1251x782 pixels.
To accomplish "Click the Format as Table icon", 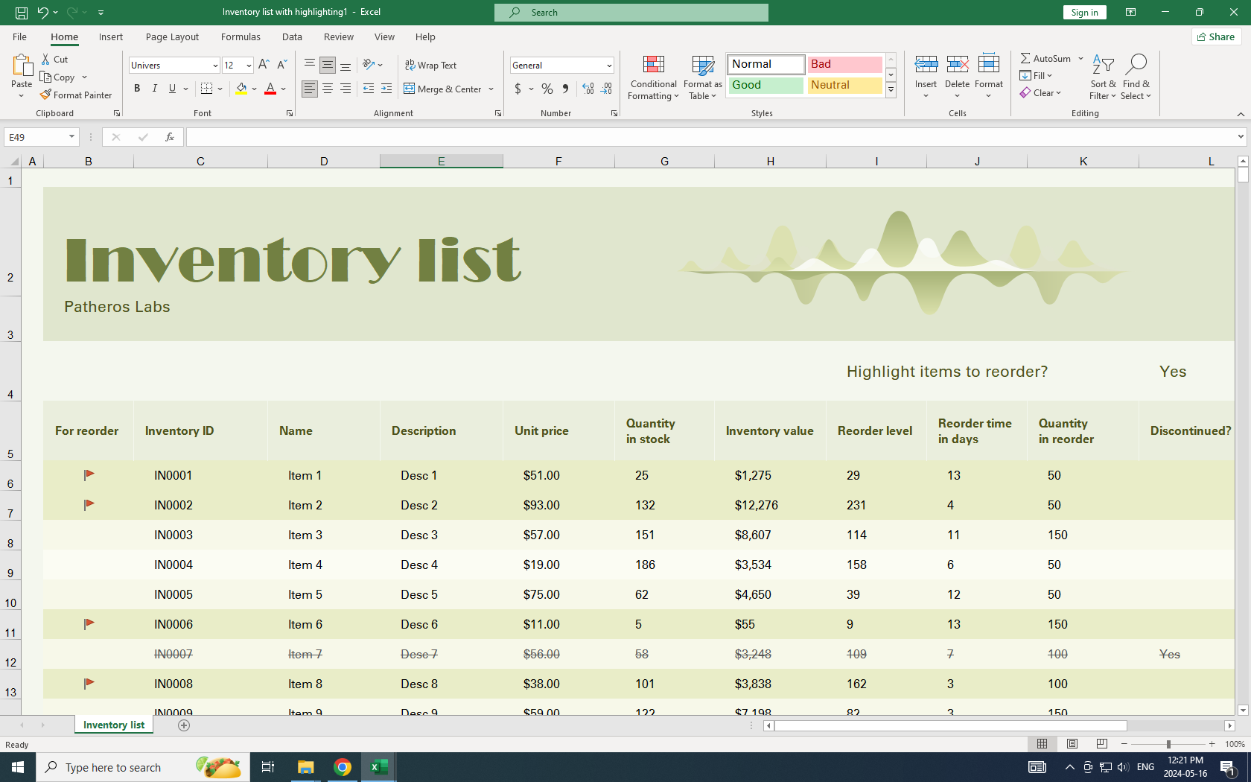I will point(702,66).
